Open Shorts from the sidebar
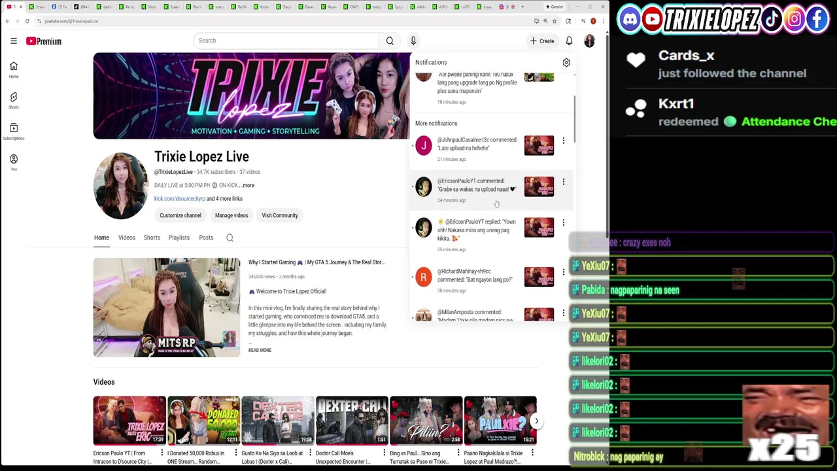The width and height of the screenshot is (837, 471). 14,101
